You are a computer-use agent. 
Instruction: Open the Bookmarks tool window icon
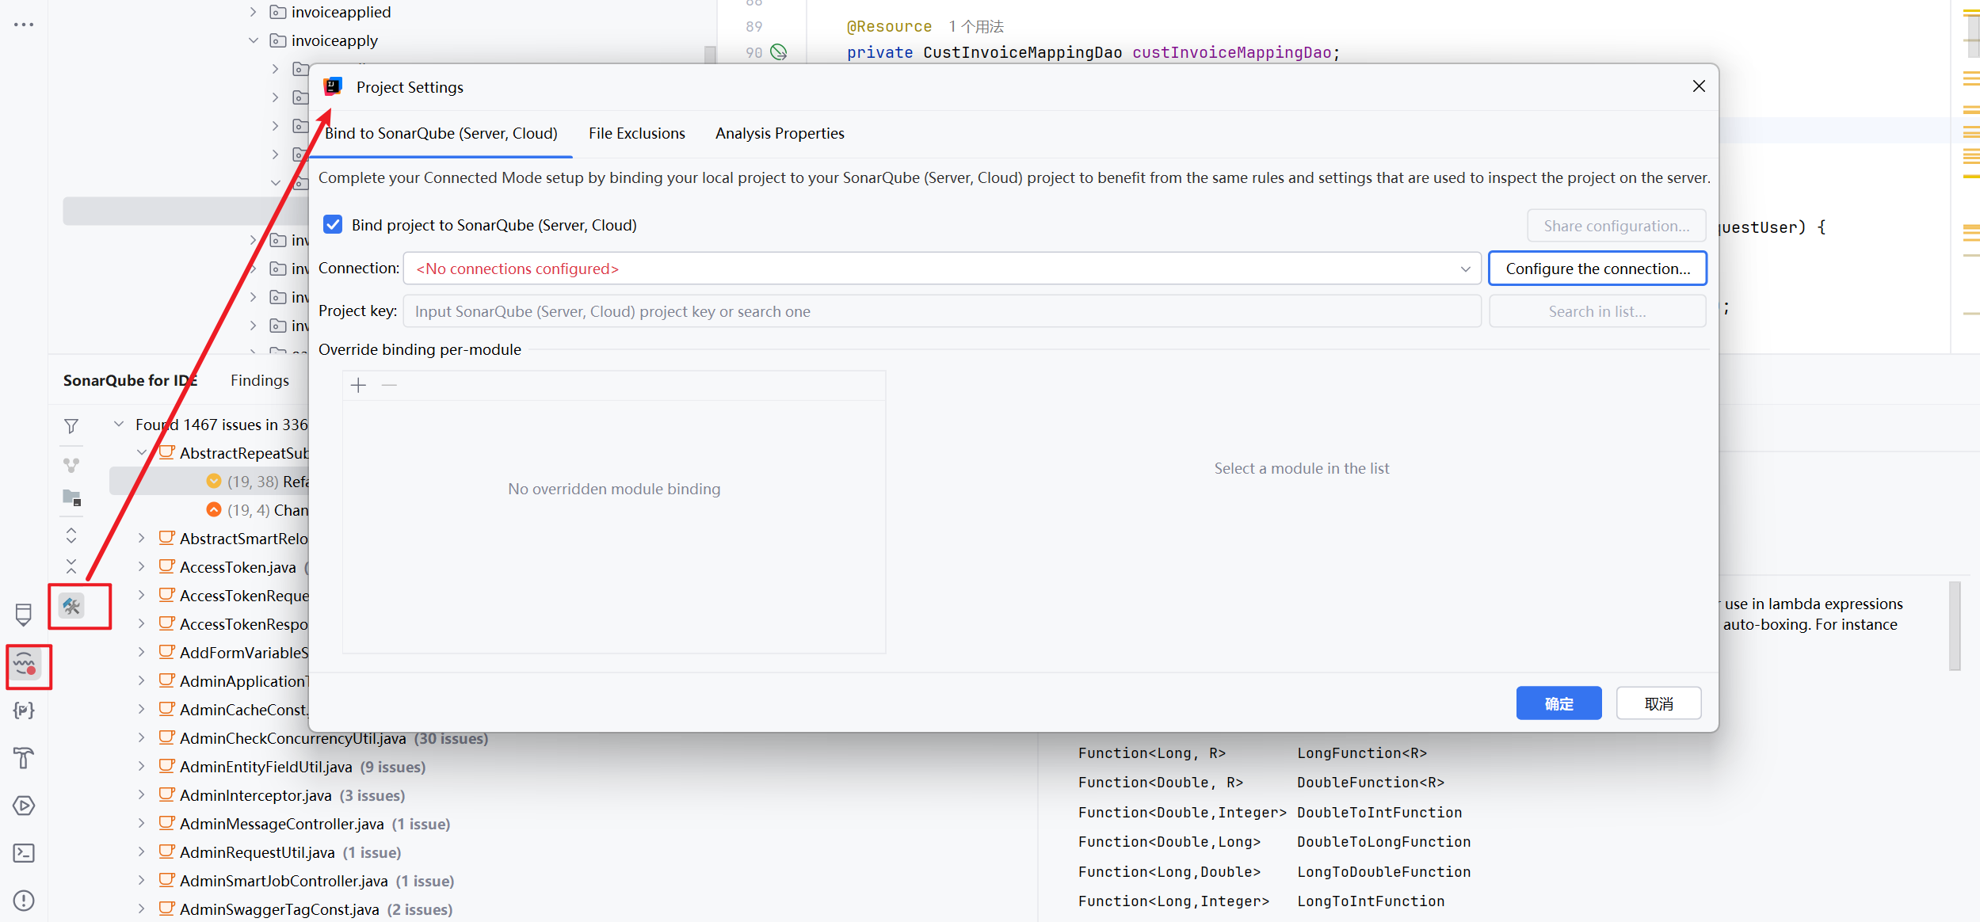24,614
